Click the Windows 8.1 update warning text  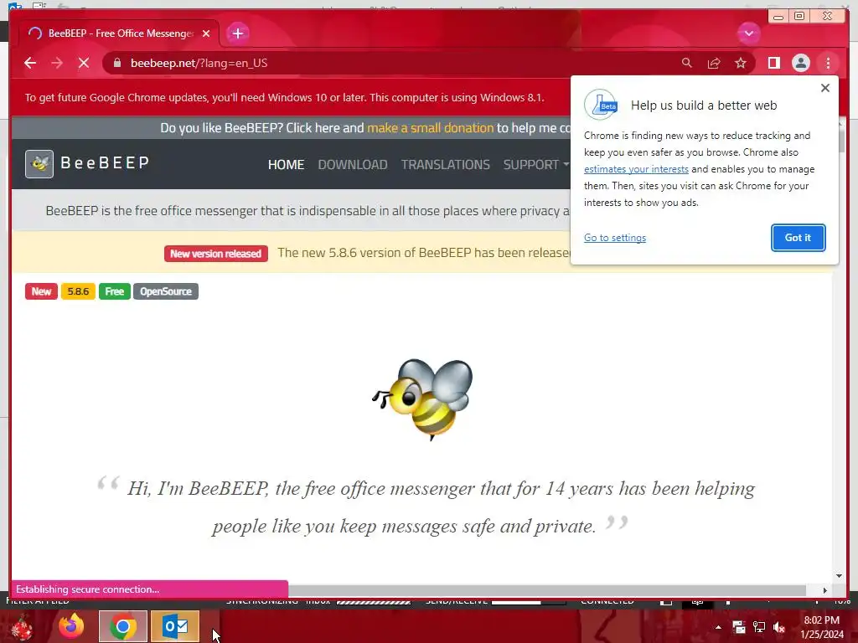pos(284,98)
